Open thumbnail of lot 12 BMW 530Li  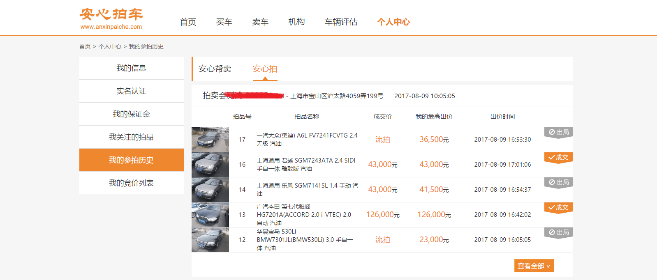(210, 240)
